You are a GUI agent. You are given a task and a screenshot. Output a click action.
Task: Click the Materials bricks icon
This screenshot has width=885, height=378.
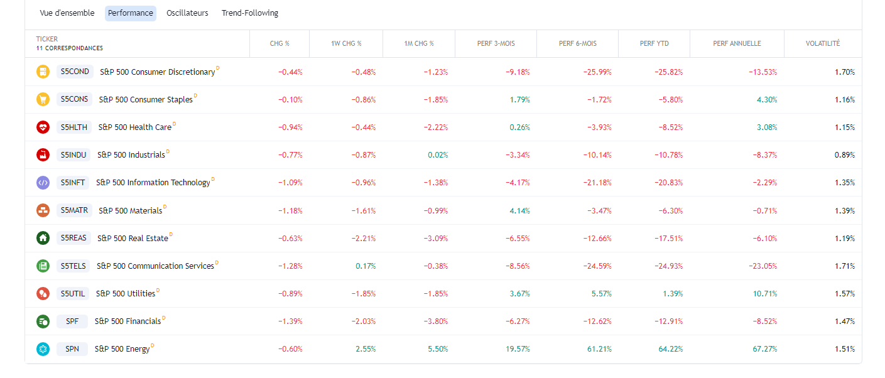(x=43, y=210)
